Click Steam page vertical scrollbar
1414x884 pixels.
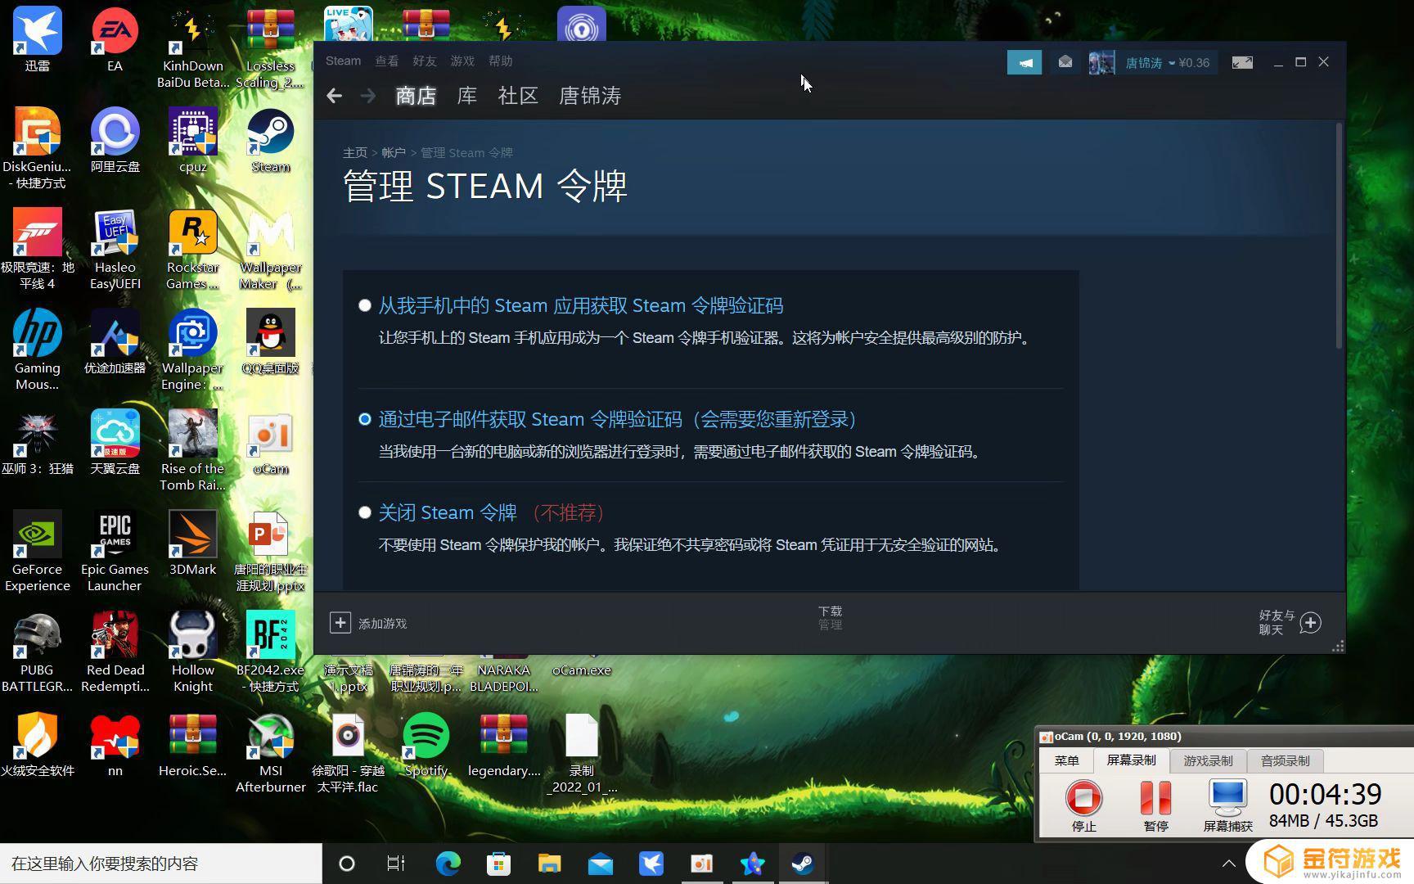point(1340,236)
